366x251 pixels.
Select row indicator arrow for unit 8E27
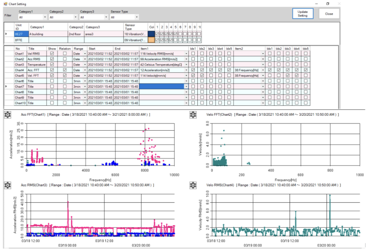5,33
